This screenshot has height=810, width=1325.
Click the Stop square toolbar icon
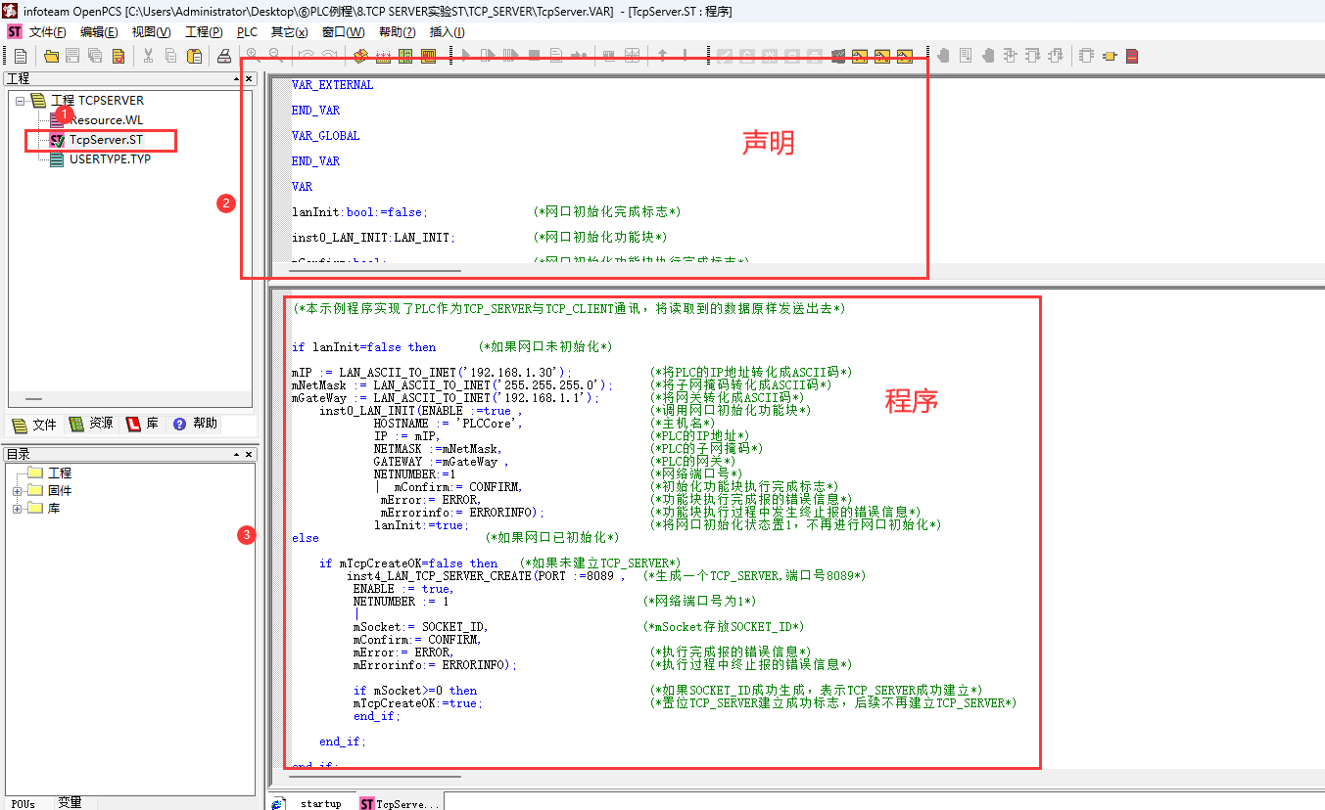[x=535, y=56]
